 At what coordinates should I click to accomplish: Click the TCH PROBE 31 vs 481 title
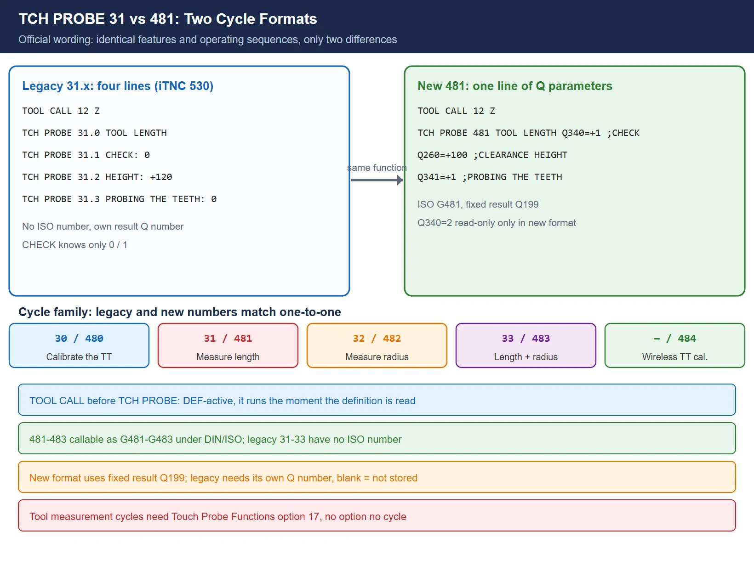pyautogui.click(x=168, y=19)
